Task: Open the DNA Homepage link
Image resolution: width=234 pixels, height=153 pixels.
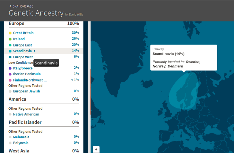Action: (x=23, y=6)
